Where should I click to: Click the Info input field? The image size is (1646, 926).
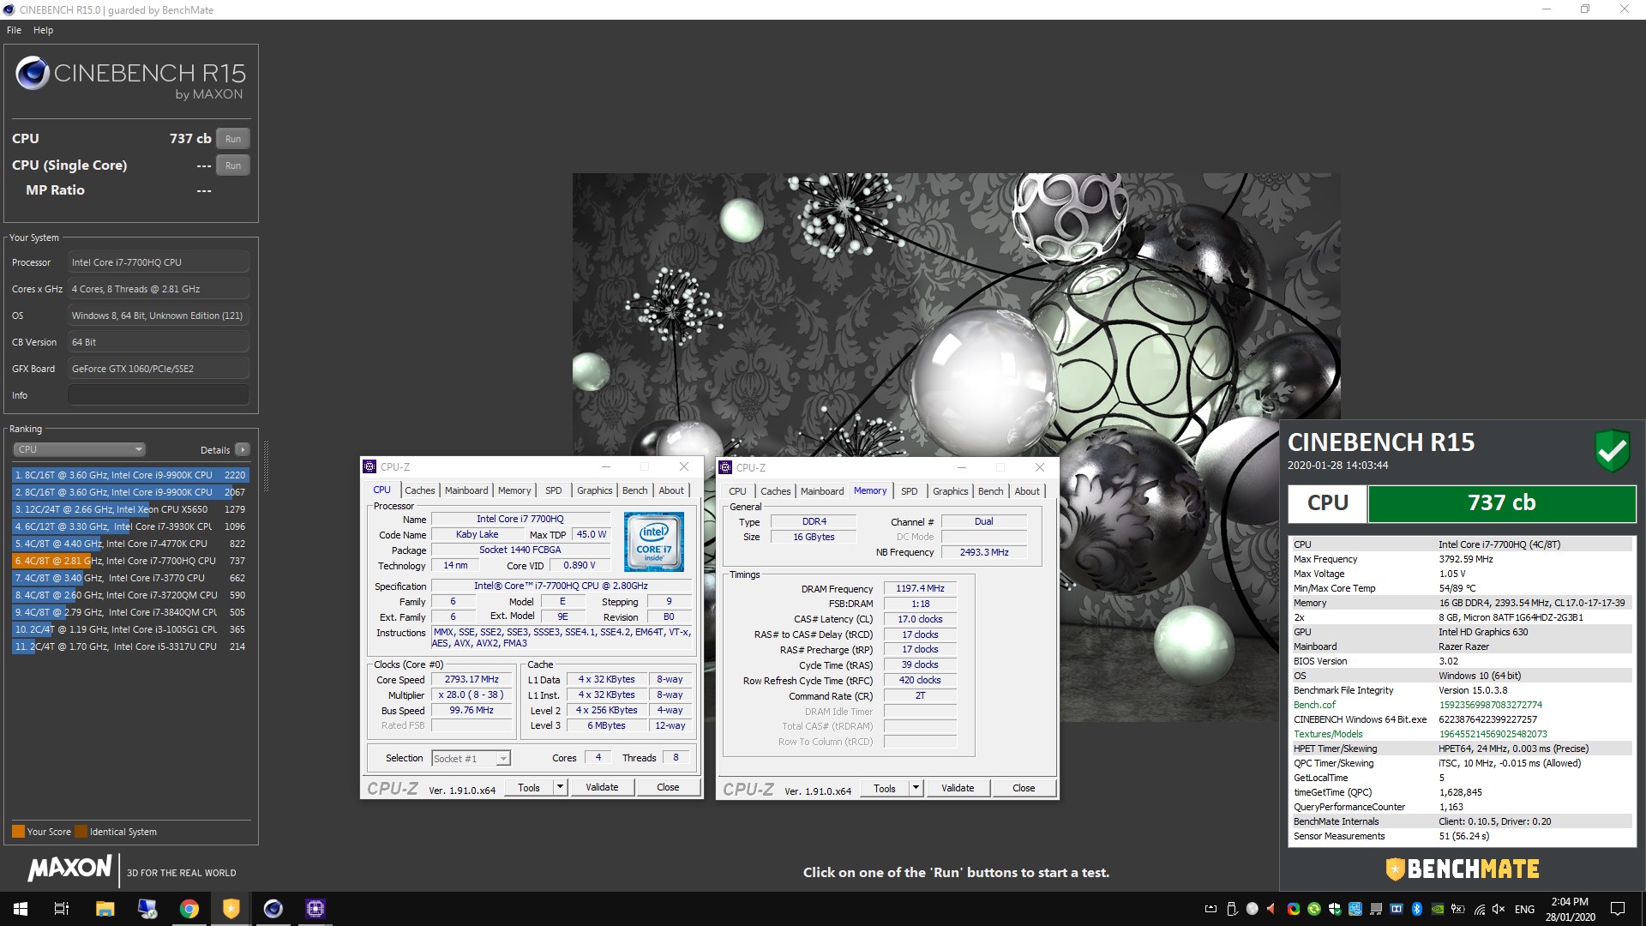coord(159,395)
